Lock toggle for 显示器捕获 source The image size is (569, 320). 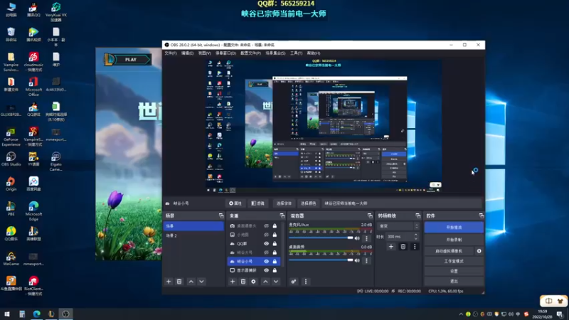click(275, 270)
